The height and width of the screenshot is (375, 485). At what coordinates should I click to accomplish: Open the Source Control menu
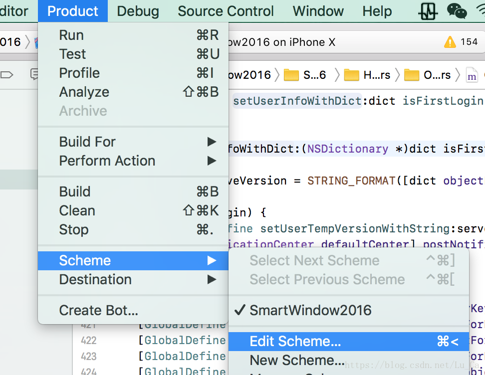tap(226, 11)
